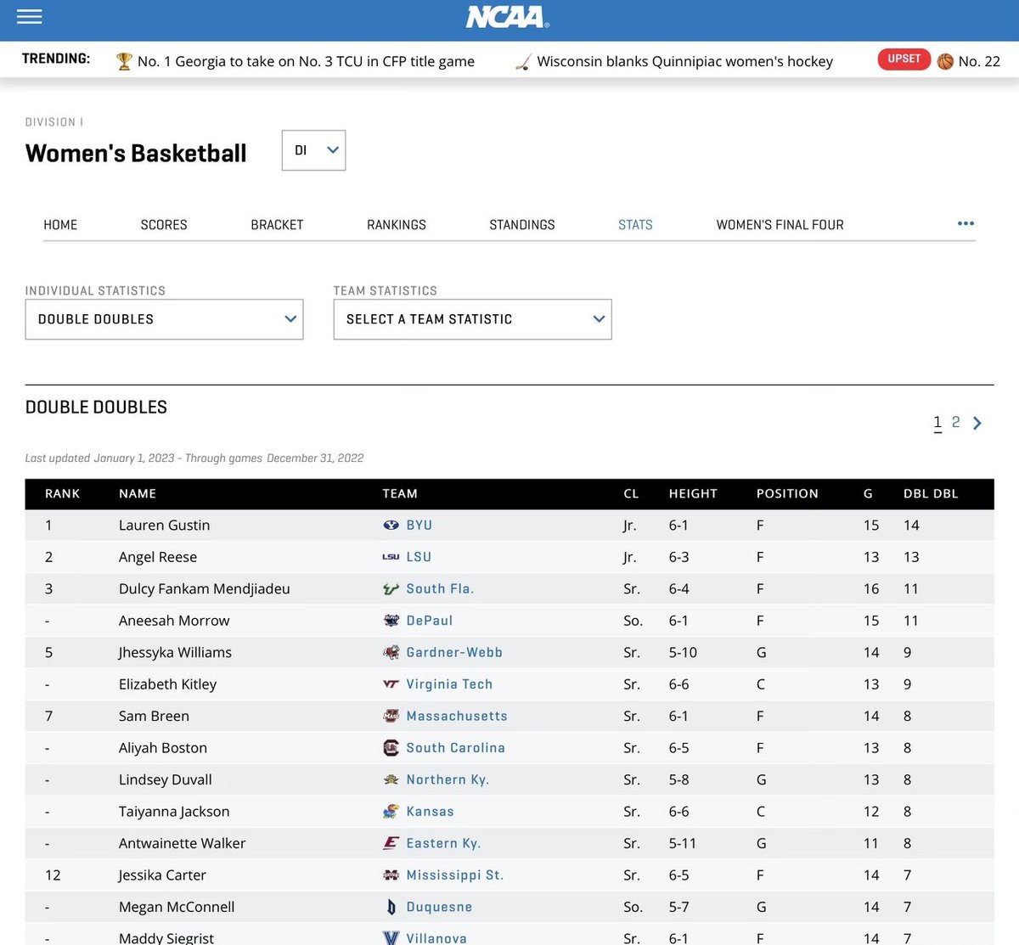Click the Kansas Jayhawk logo
This screenshot has height=945, width=1019.
pos(391,812)
